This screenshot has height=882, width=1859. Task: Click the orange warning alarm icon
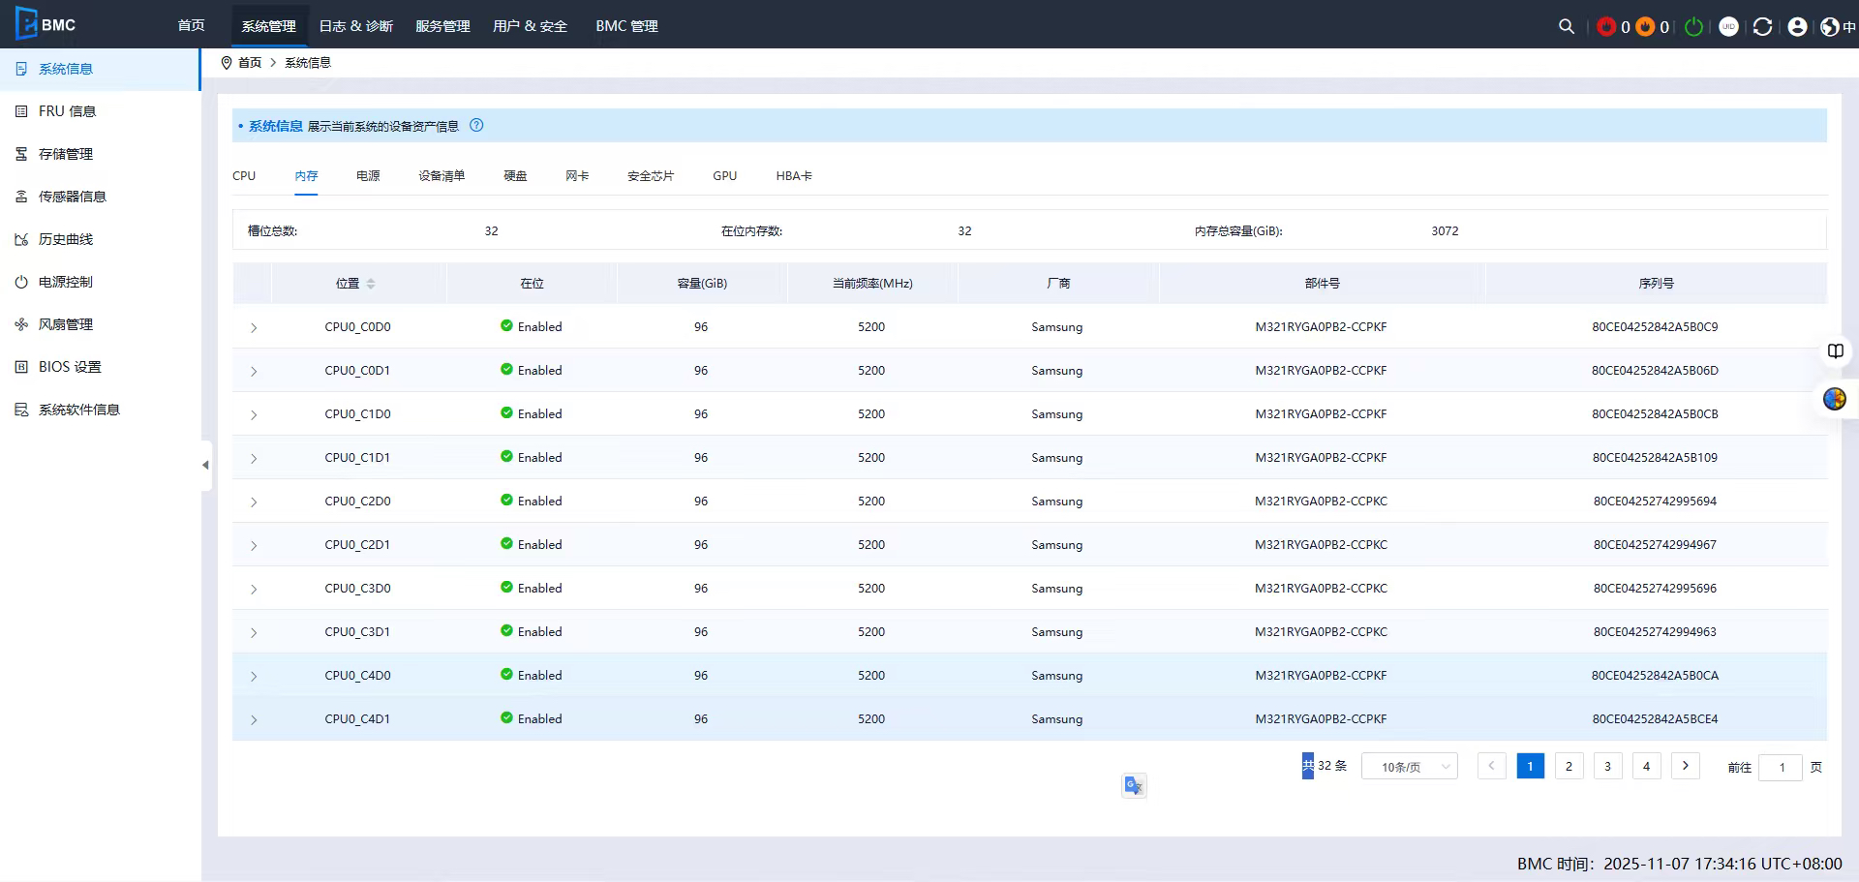[1645, 27]
